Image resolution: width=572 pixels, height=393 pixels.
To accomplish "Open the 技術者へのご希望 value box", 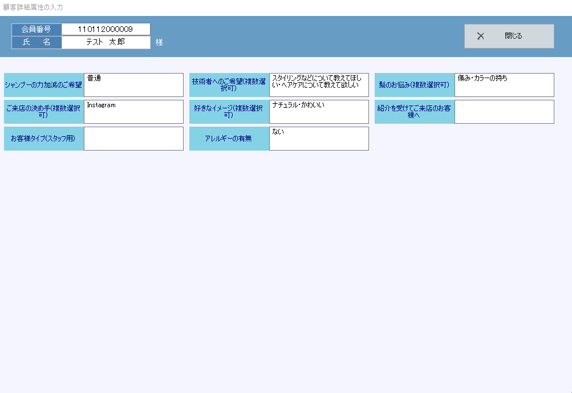I will [x=319, y=85].
